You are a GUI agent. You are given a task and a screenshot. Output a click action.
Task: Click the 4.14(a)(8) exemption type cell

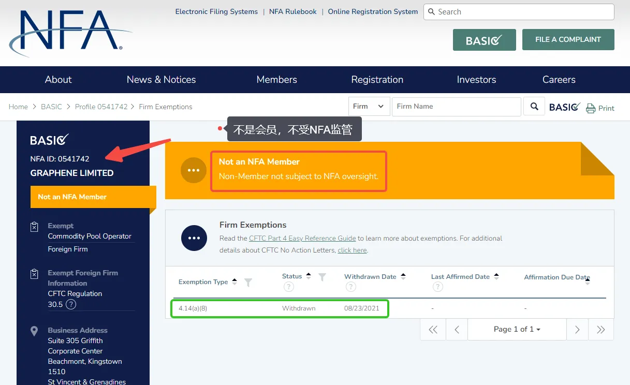click(x=193, y=308)
